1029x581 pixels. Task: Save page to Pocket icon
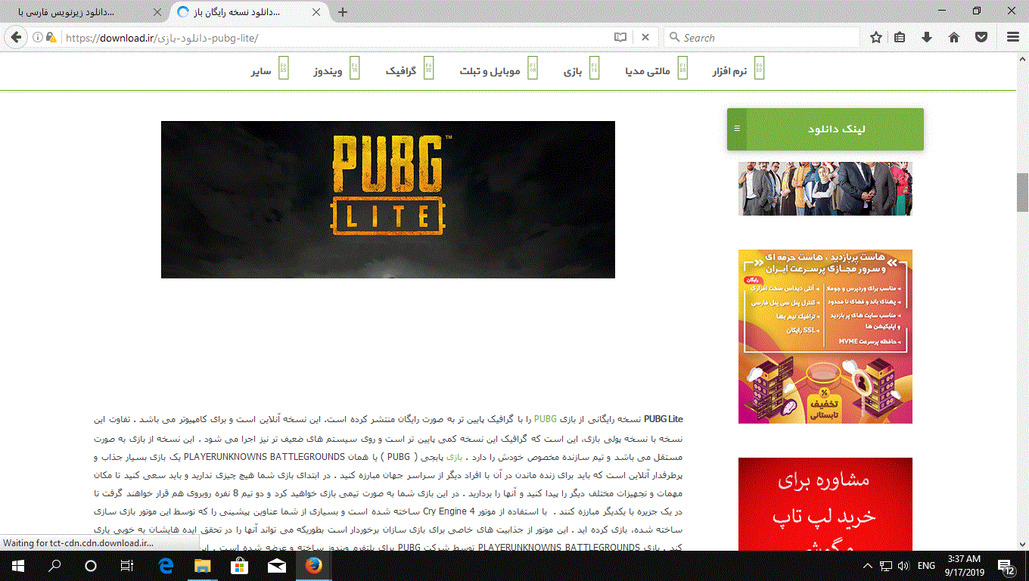point(981,37)
